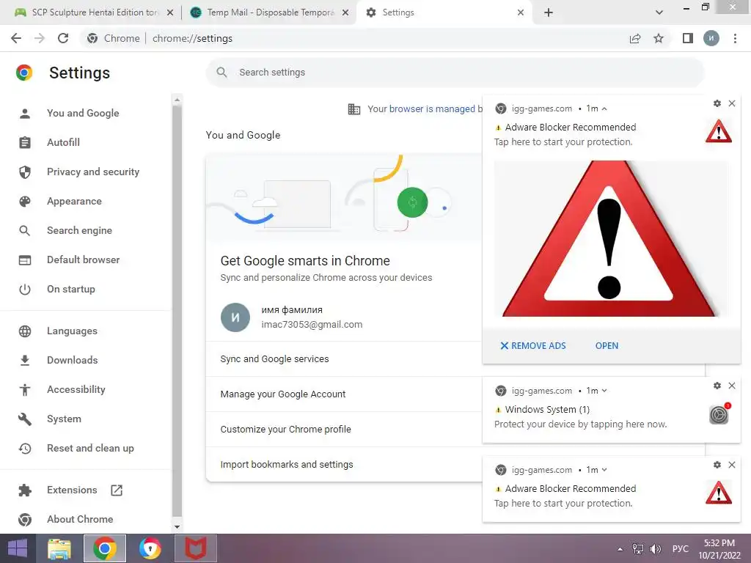Dismiss the bottom Adware Blocker notification
This screenshot has width=751, height=563.
pos(732,465)
